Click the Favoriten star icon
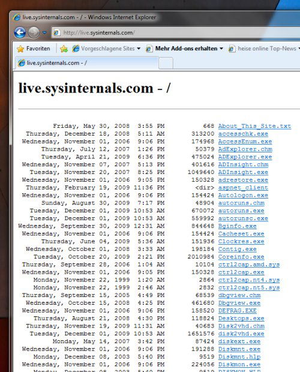This screenshot has height=372, width=300. [20, 49]
